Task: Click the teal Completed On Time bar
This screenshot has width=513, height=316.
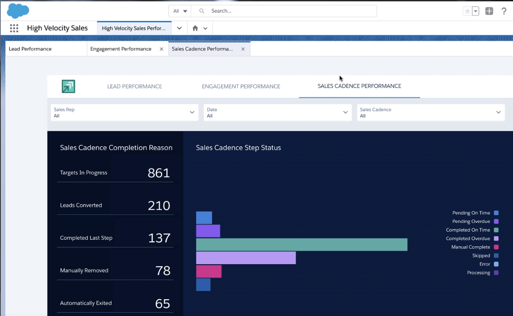Action: [x=302, y=245]
